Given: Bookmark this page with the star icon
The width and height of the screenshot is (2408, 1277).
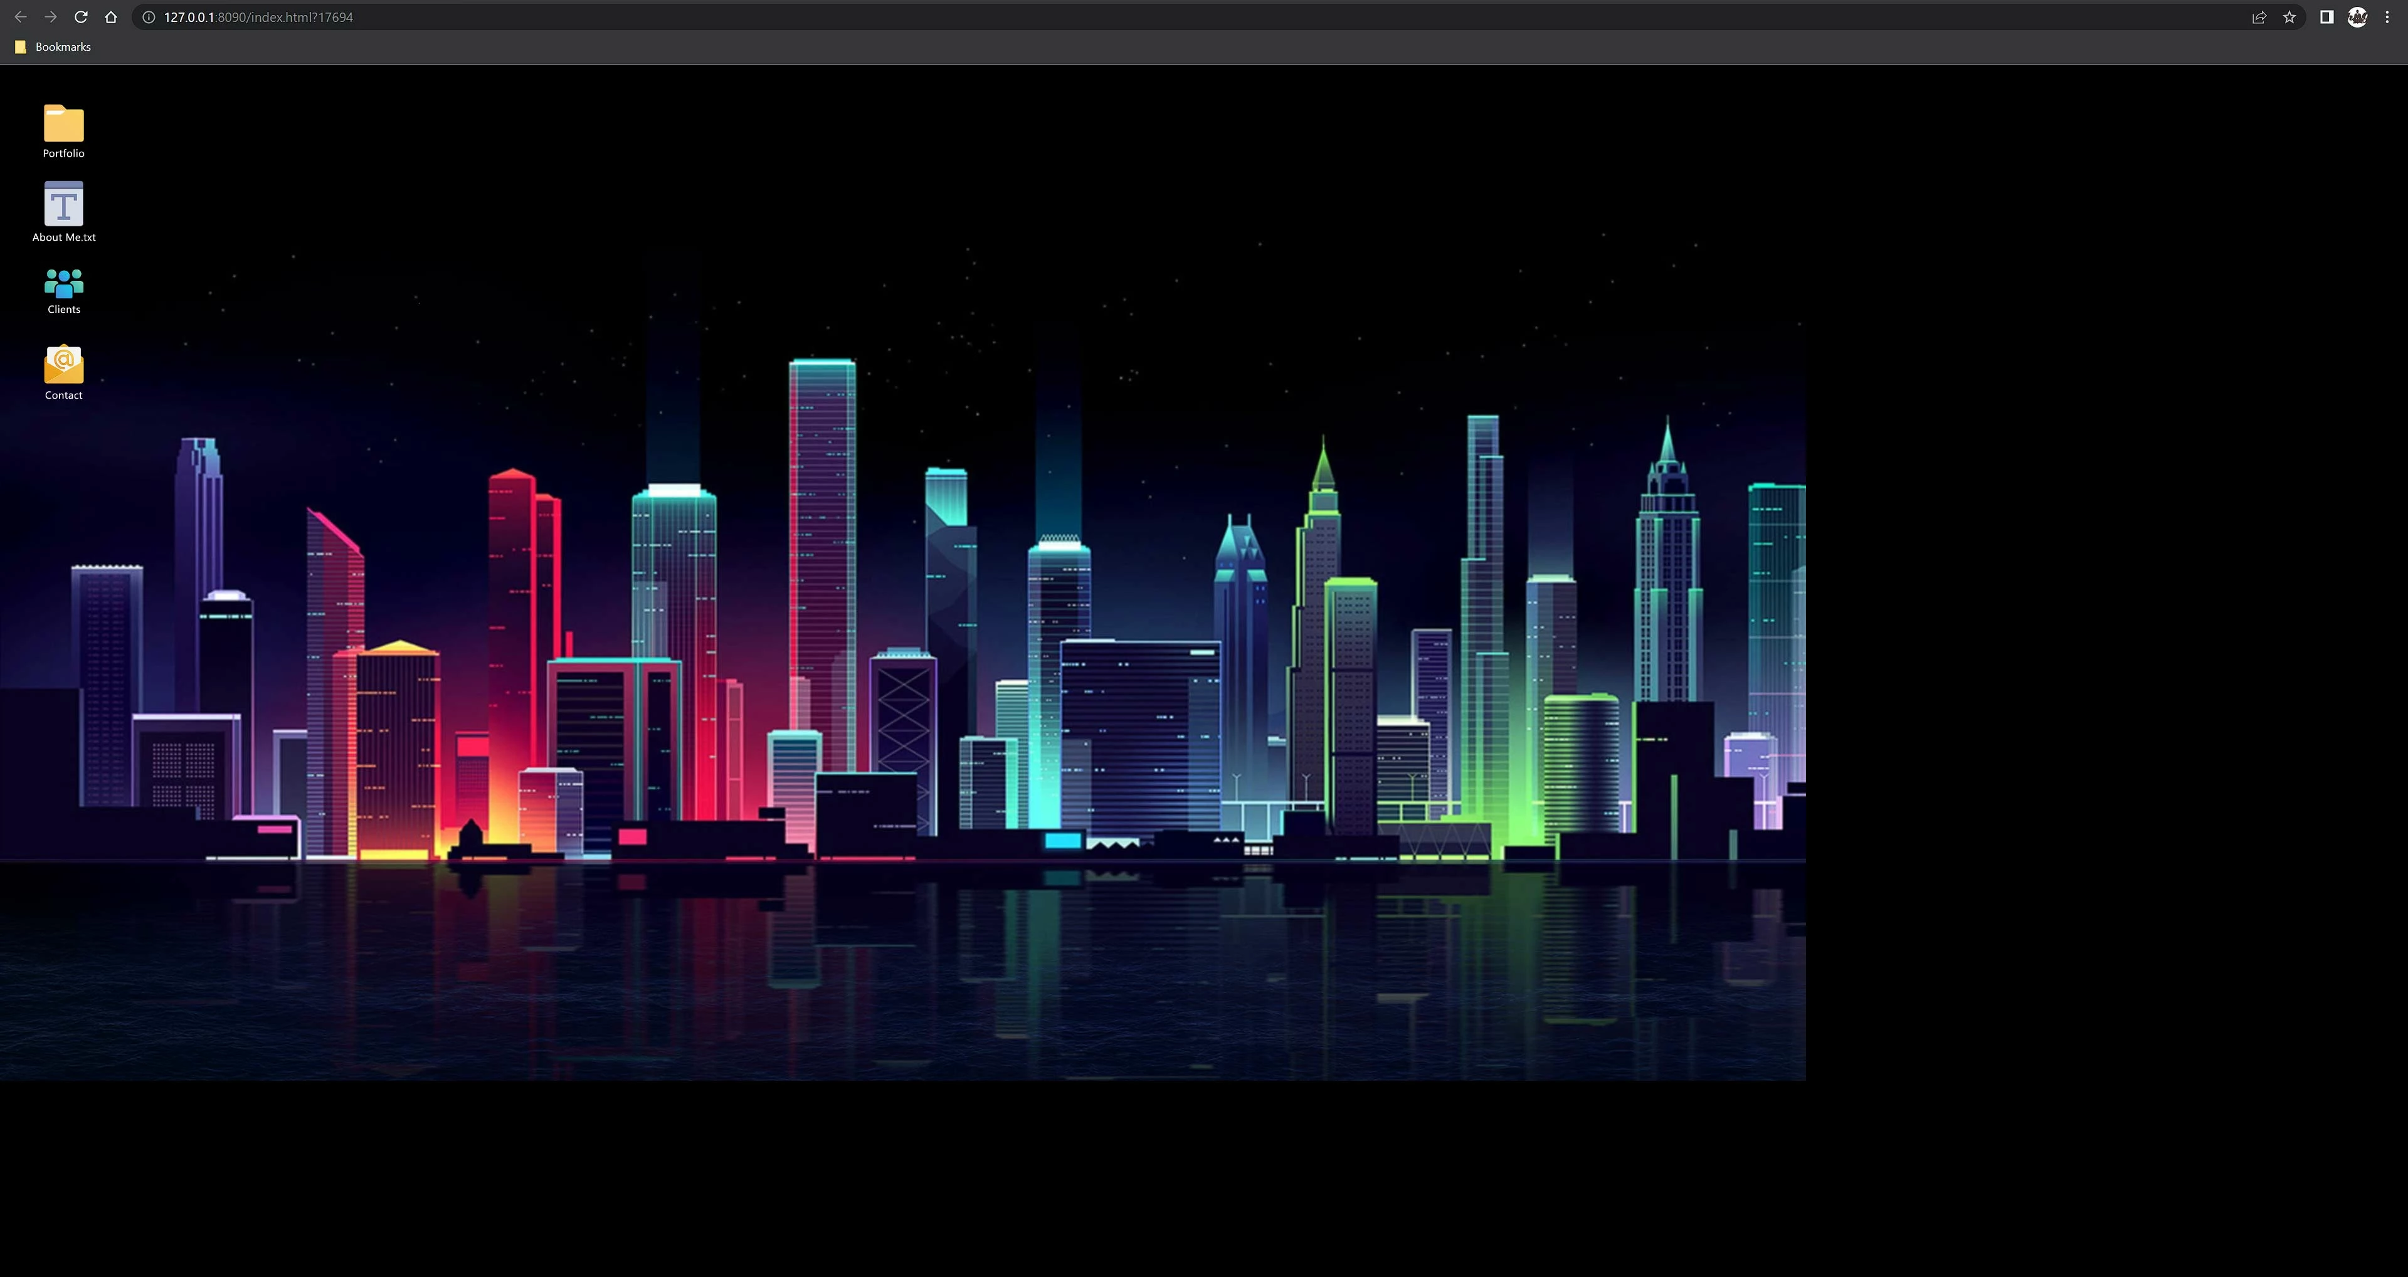Looking at the screenshot, I should click(2289, 17).
